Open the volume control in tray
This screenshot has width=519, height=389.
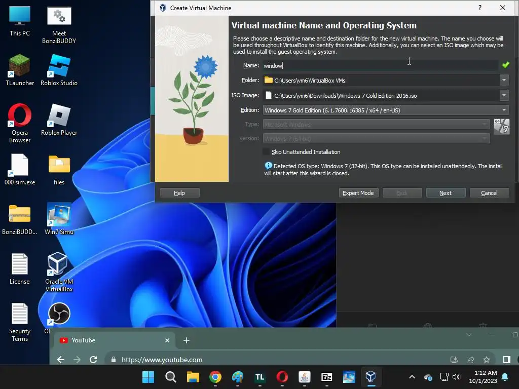[456, 377]
